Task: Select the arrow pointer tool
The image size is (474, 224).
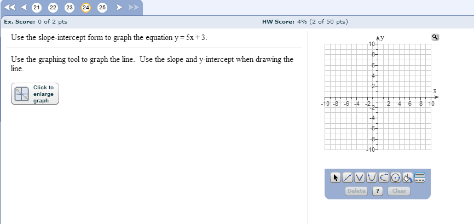Action: pyautogui.click(x=335, y=177)
